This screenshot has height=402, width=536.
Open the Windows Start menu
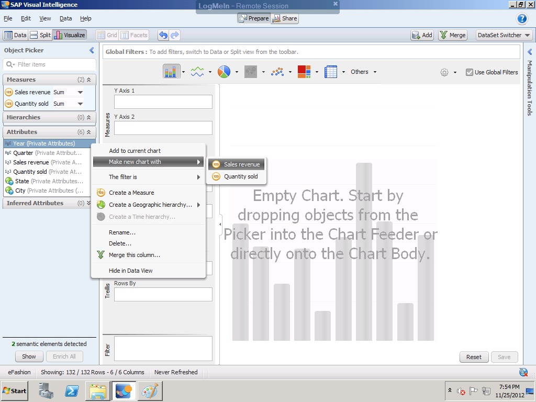point(15,390)
